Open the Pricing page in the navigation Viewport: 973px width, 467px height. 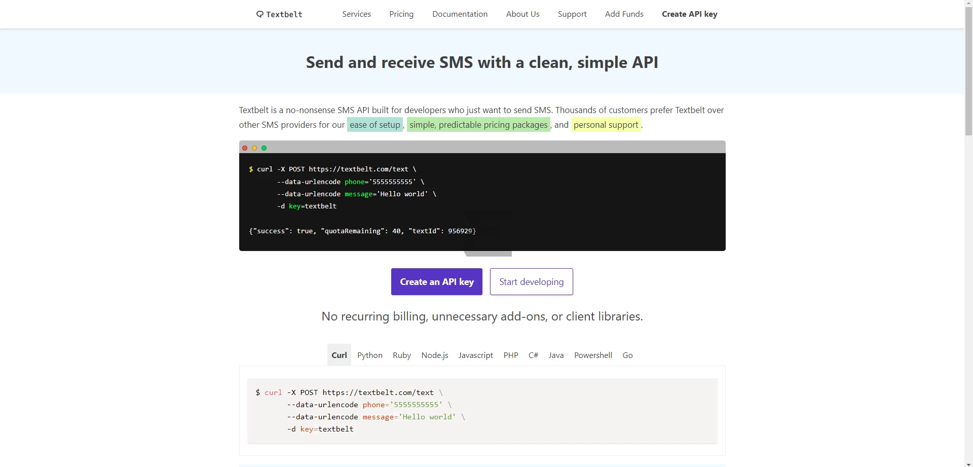[401, 14]
